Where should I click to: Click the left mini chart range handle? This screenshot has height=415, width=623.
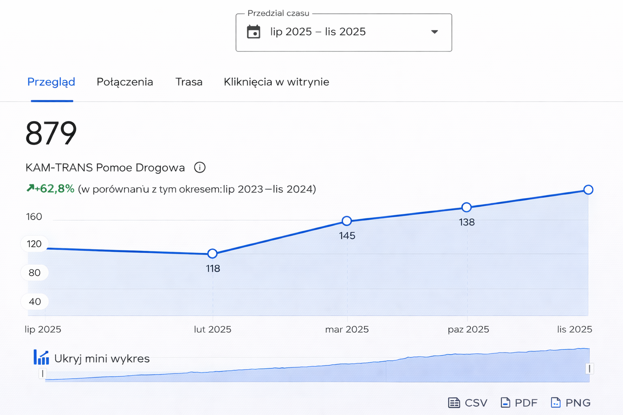pyautogui.click(x=43, y=373)
